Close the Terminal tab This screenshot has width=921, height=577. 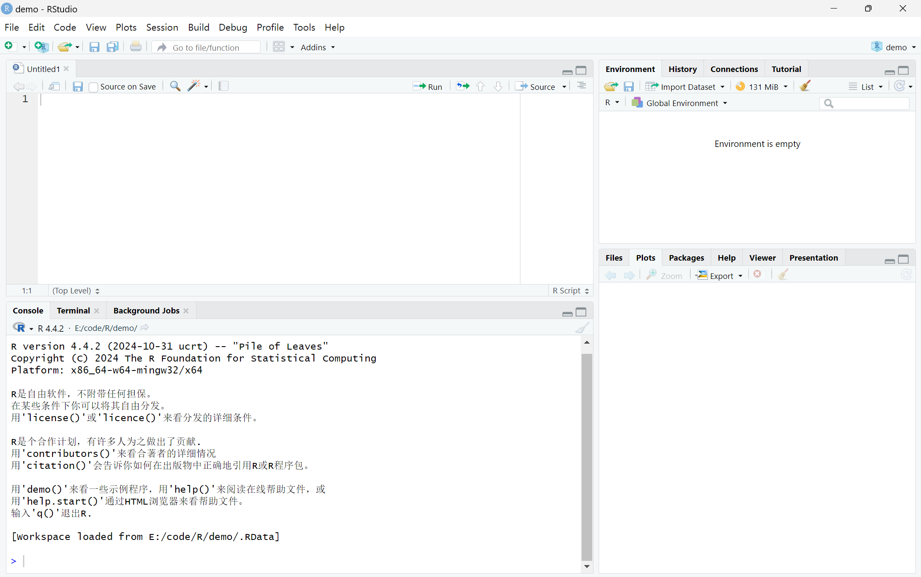(x=97, y=311)
